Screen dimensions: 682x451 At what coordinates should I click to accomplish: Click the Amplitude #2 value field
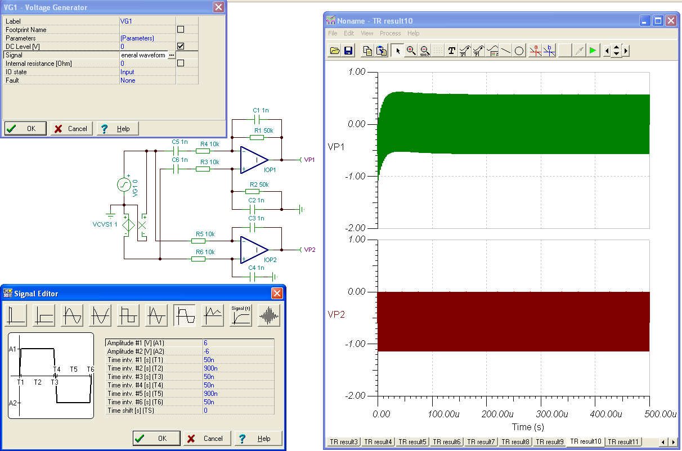(x=239, y=351)
